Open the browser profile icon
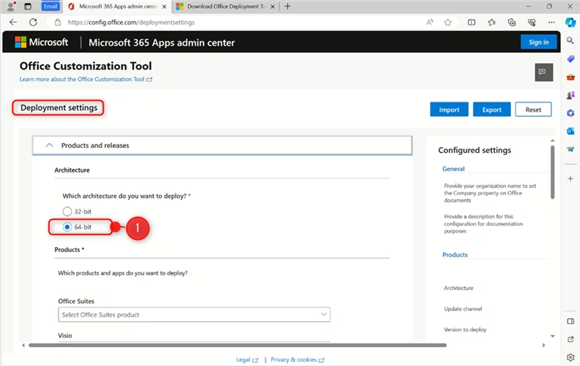Image resolution: width=580 pixels, height=366 pixels. click(x=11, y=7)
